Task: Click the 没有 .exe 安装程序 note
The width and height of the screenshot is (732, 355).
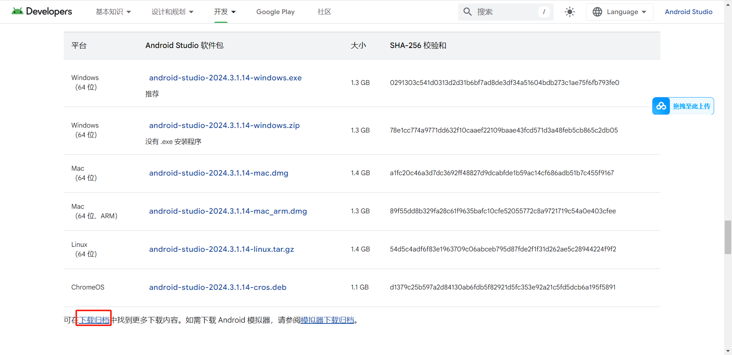Action: [x=173, y=142]
